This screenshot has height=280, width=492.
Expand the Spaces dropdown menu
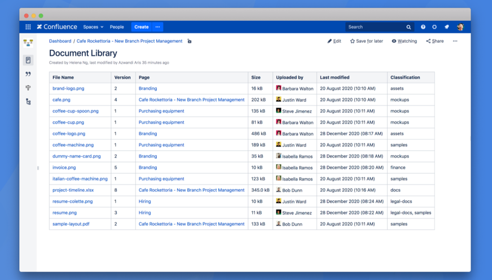[x=93, y=27]
